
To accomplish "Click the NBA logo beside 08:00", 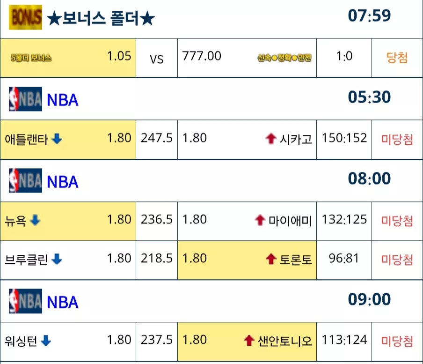I will pos(25,180).
